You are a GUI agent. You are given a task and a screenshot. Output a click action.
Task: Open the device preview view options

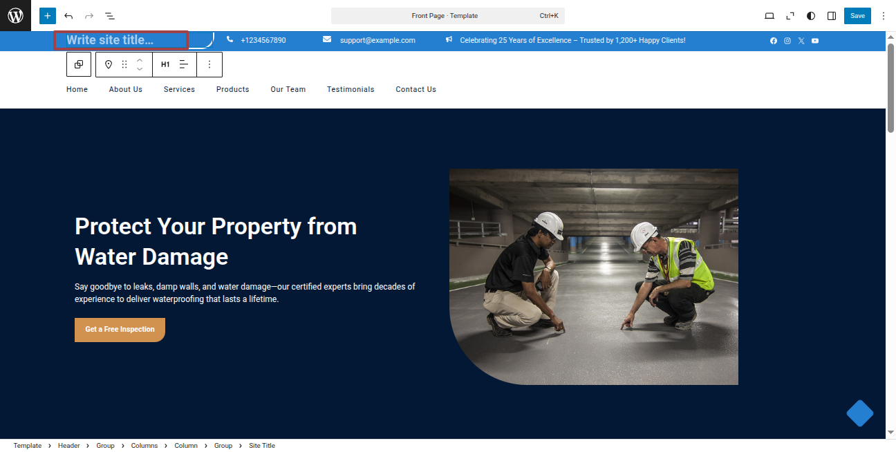(x=769, y=16)
